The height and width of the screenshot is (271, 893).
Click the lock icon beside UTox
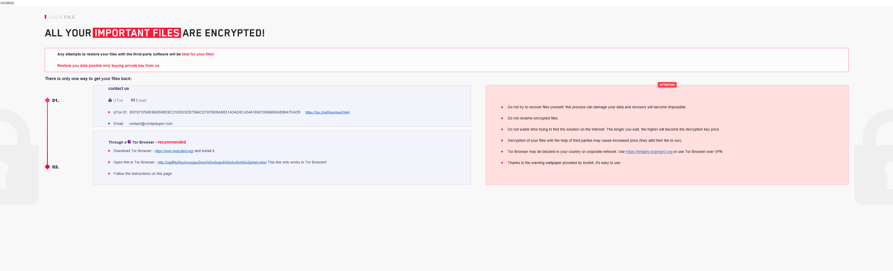(110, 100)
